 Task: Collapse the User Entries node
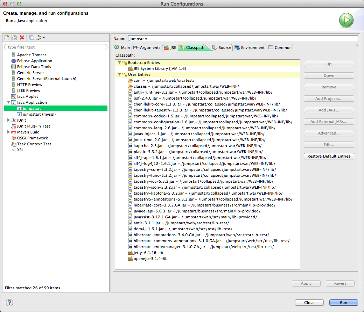pos(119,74)
